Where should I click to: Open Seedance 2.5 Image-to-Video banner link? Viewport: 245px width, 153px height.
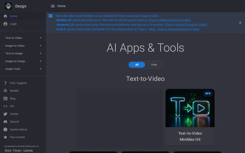click(x=196, y=24)
